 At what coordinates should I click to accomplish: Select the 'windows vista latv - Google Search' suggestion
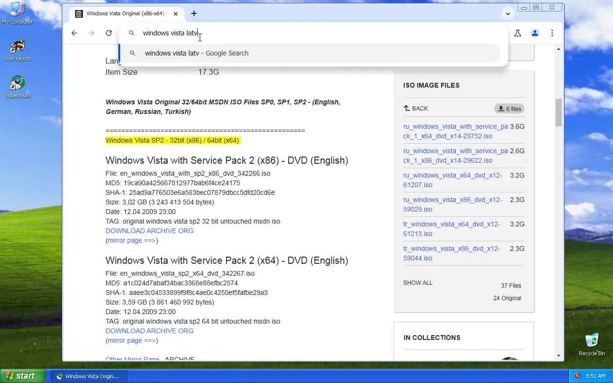tap(310, 53)
